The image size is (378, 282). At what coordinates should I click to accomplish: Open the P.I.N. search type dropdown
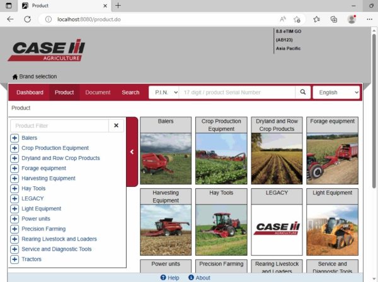[164, 93]
